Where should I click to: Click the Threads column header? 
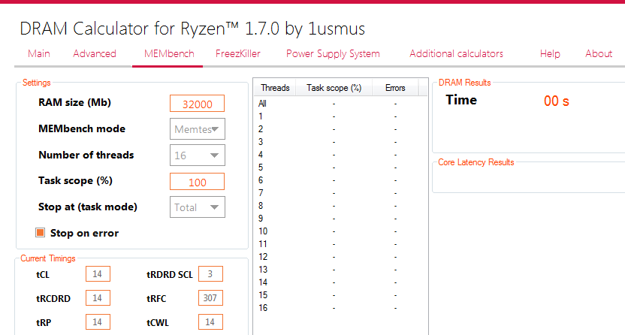coord(275,88)
